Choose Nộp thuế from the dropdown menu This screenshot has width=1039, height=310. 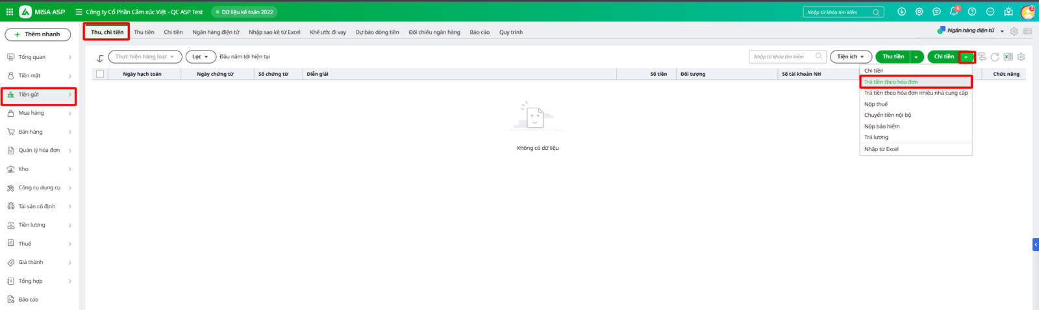click(875, 104)
